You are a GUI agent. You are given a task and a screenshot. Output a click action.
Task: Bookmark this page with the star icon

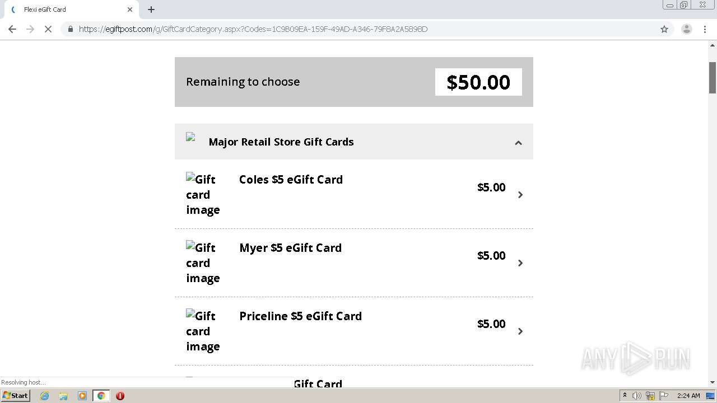(x=664, y=29)
